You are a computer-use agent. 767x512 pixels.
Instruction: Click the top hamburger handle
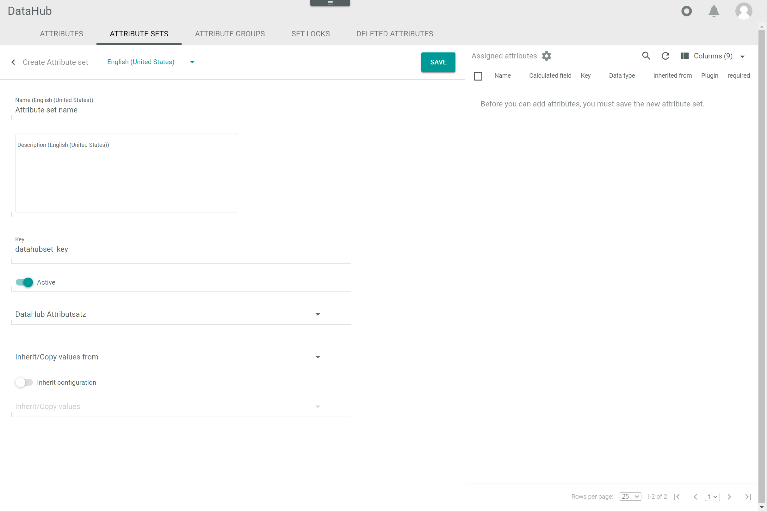pos(330,3)
